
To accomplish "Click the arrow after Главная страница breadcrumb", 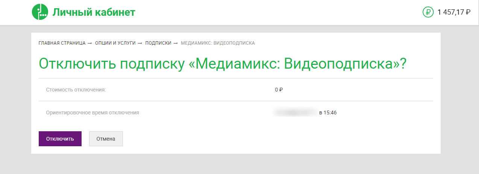I will (x=90, y=43).
